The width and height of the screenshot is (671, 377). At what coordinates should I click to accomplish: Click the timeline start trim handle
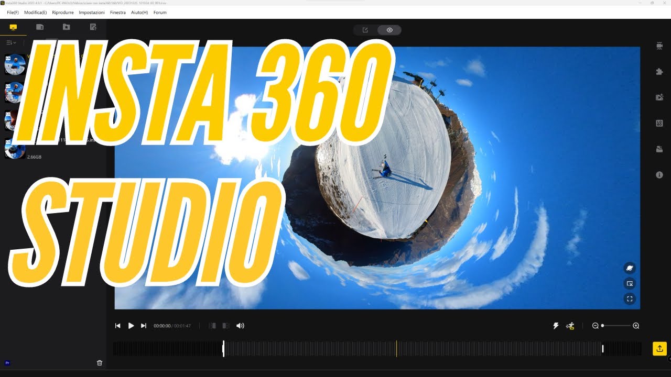(223, 349)
